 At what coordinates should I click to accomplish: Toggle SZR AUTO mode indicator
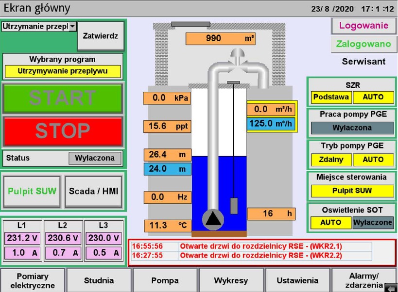(x=373, y=97)
